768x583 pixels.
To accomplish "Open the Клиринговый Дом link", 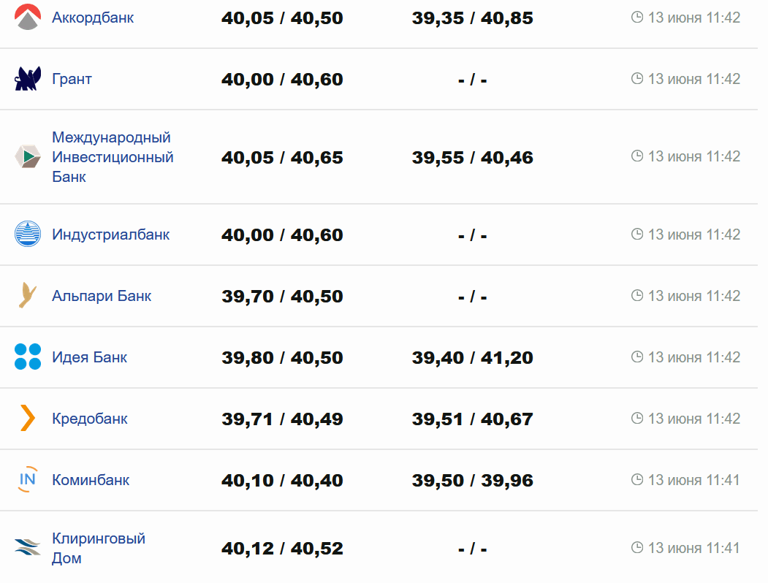I will click(x=99, y=548).
